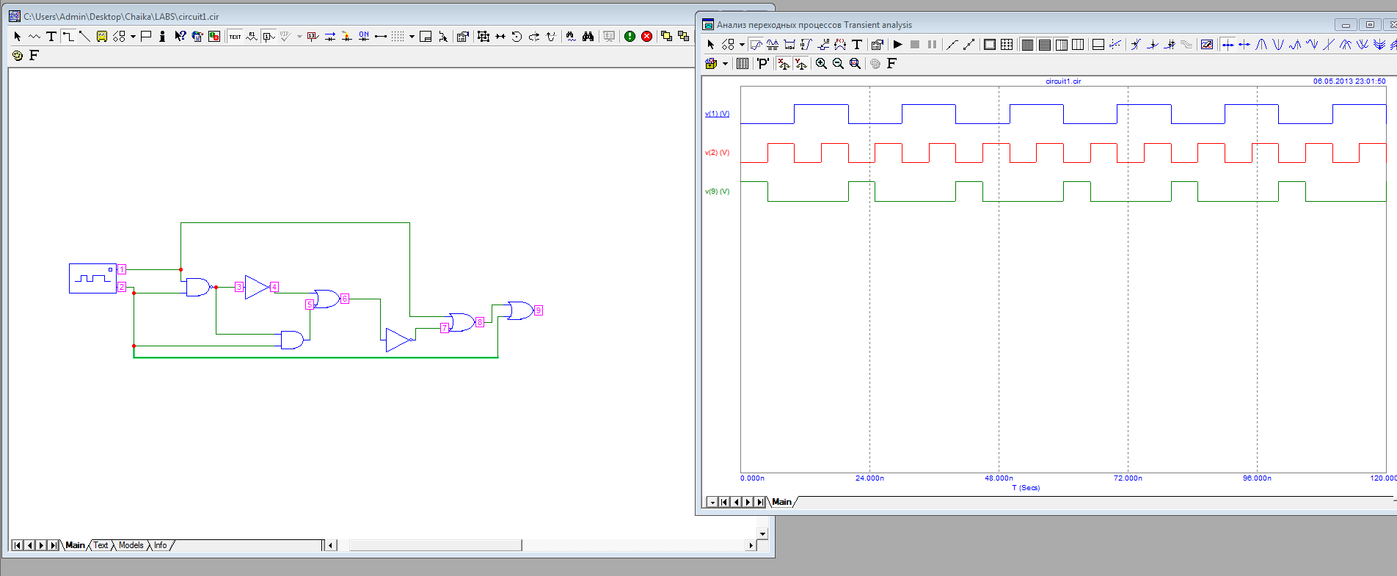
Task: Click node 9 output label in schematic
Action: click(x=538, y=310)
